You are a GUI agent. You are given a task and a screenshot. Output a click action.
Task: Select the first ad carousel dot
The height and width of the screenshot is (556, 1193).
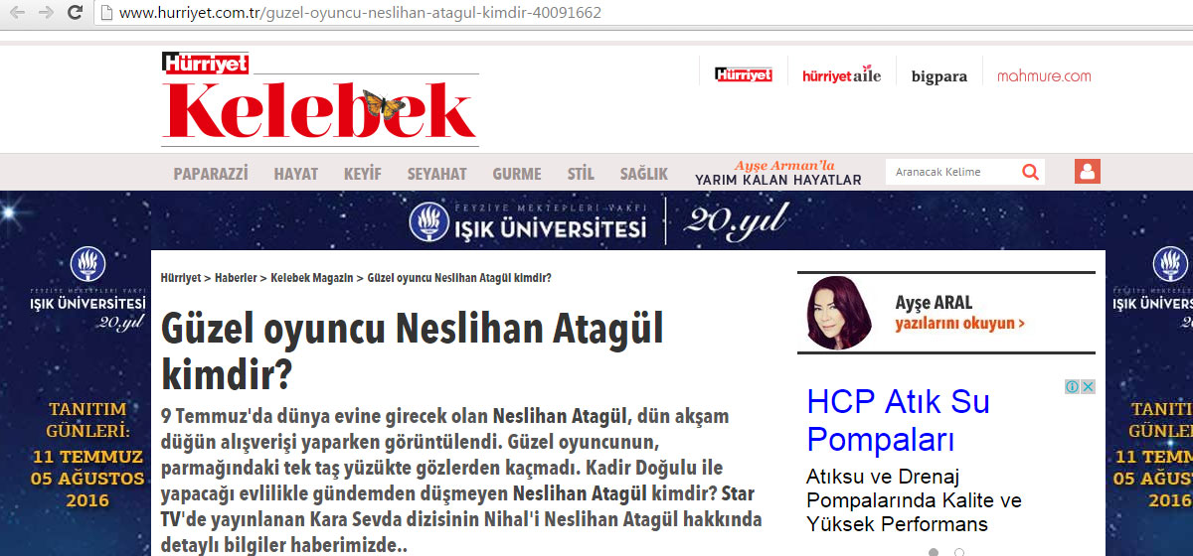coord(934,552)
